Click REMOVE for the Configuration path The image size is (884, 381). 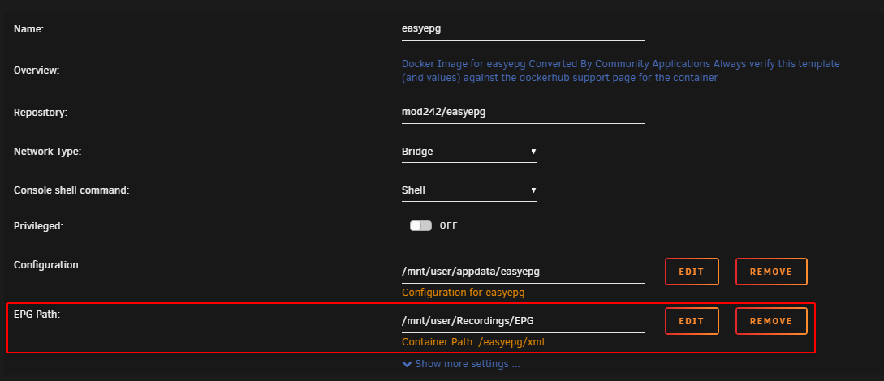pyautogui.click(x=771, y=272)
